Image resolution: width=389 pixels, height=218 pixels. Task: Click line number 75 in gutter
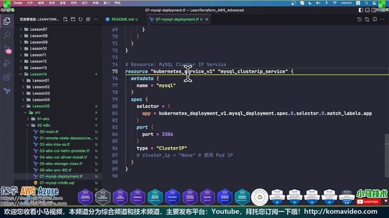point(115,71)
